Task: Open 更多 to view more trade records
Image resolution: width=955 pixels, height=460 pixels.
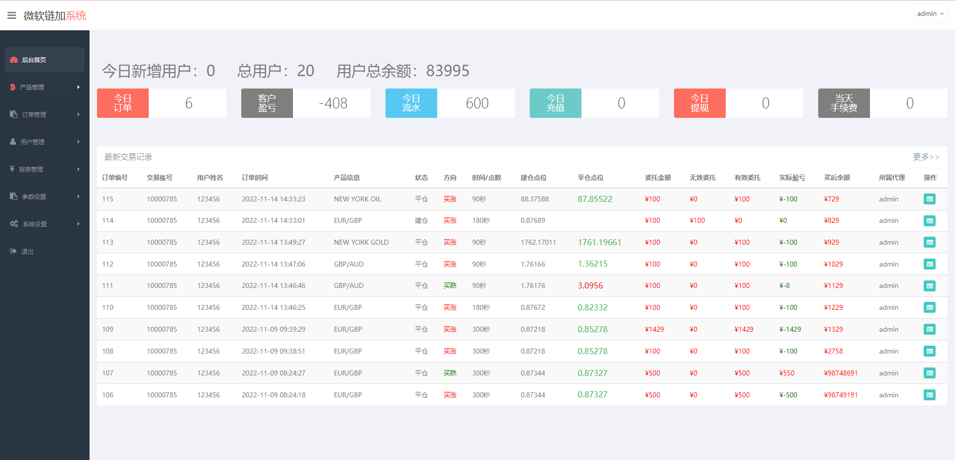Action: (x=926, y=157)
